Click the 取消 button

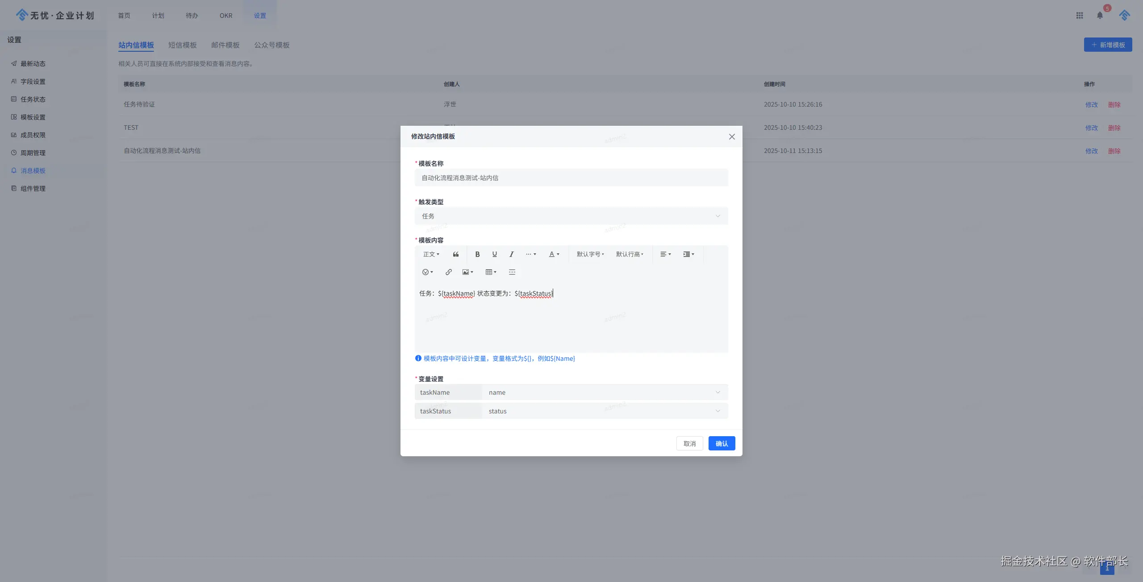[689, 444]
